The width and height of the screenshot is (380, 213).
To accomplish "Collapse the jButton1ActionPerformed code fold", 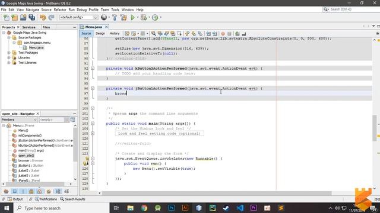I will [93, 88].
